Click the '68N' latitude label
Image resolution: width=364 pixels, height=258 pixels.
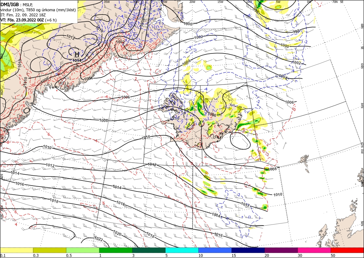(362, 26)
